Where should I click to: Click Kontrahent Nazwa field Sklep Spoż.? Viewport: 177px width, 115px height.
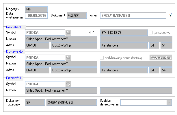(x=61, y=39)
